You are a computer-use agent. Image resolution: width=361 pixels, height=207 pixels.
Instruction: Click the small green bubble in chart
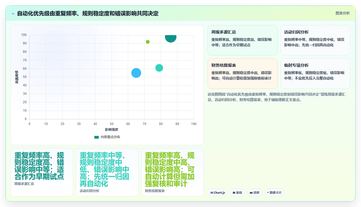[148, 42]
